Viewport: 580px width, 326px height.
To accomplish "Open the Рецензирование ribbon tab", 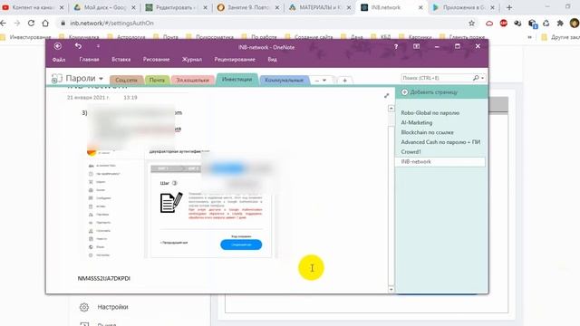I will tap(235, 60).
